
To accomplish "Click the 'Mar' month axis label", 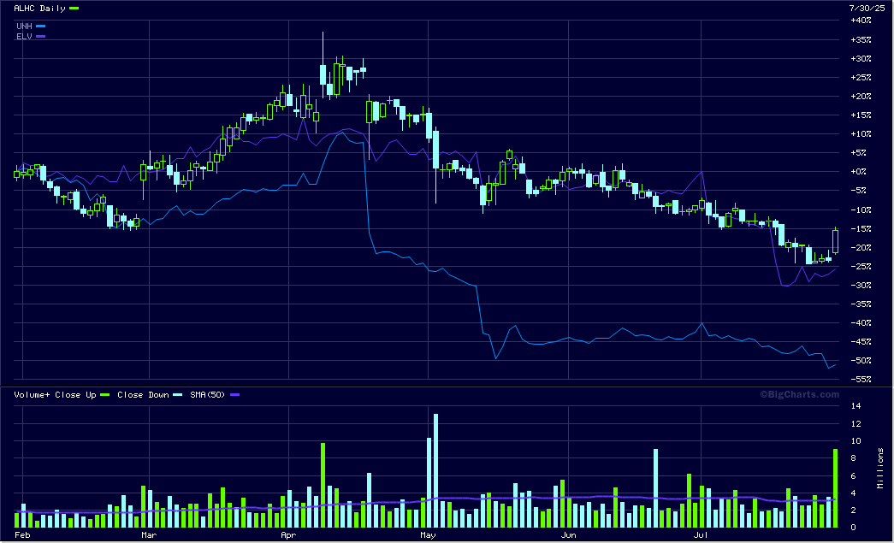I will click(149, 535).
